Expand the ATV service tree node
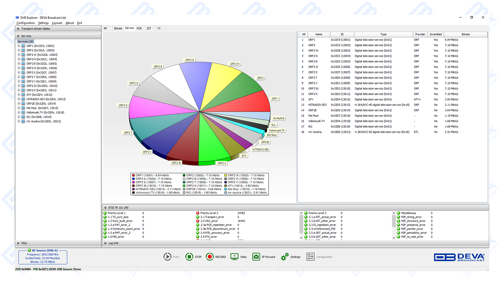The width and height of the screenshot is (504, 286). pos(19,95)
